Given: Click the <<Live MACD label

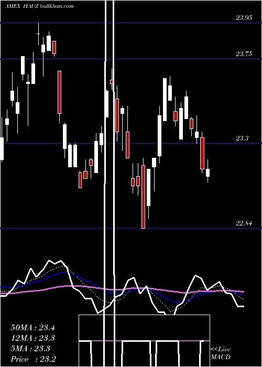Looking at the screenshot, I should (221, 353).
